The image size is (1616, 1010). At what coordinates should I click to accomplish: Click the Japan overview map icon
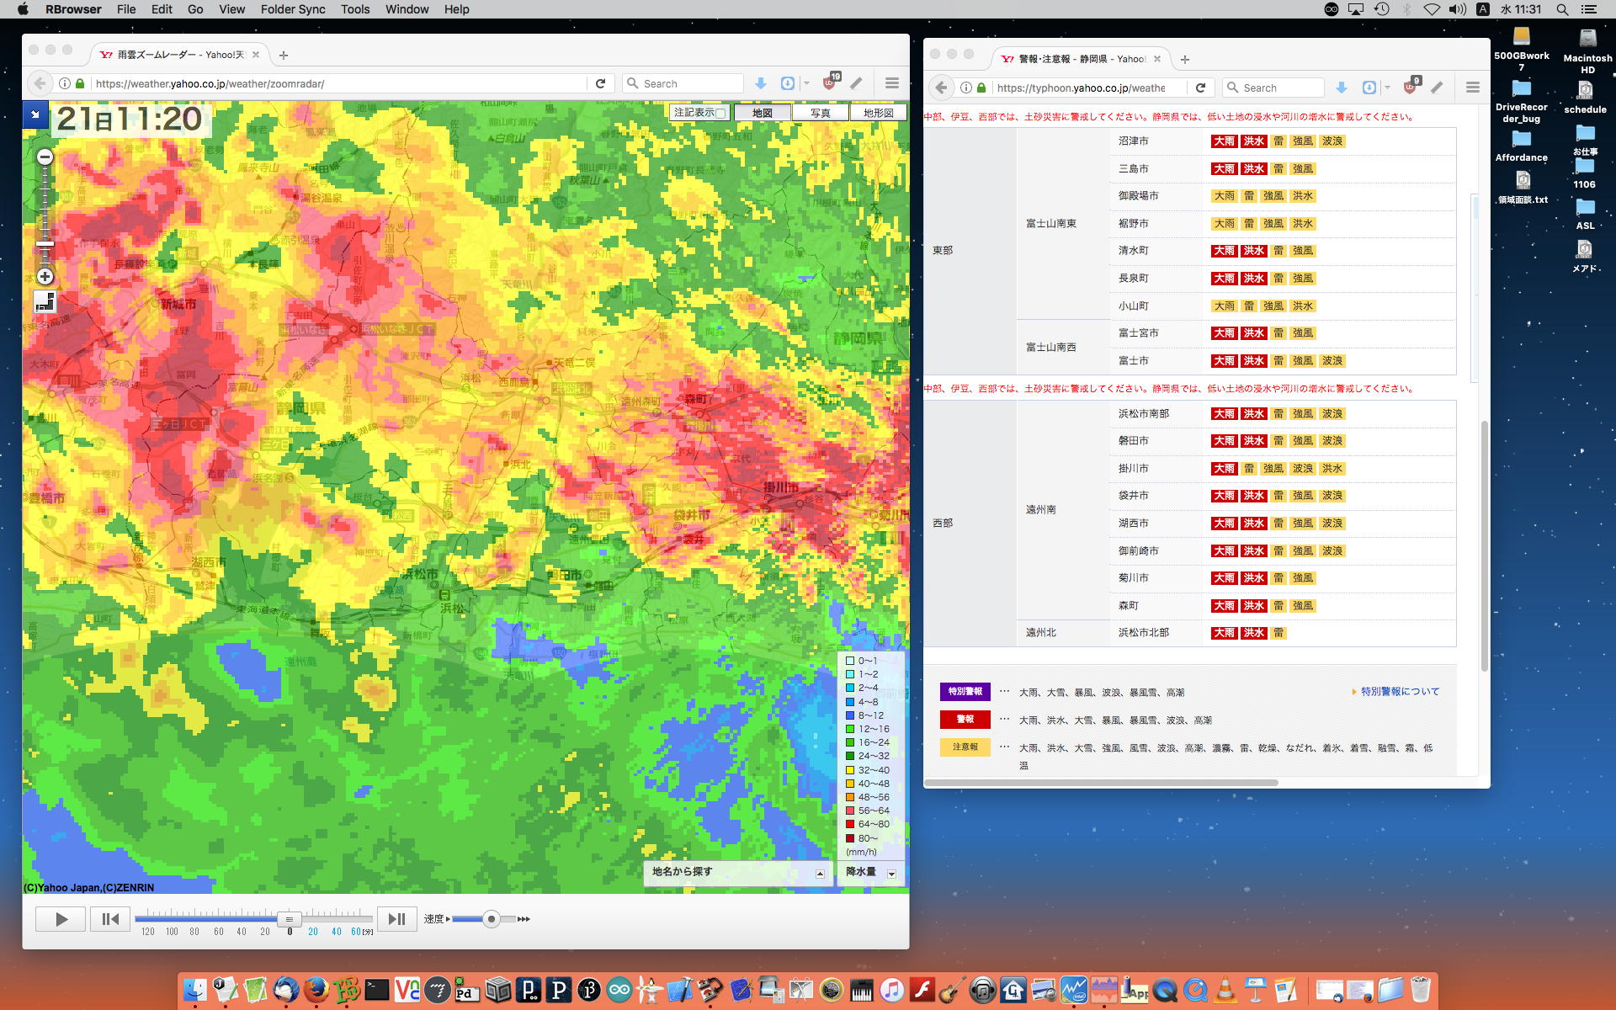[45, 301]
